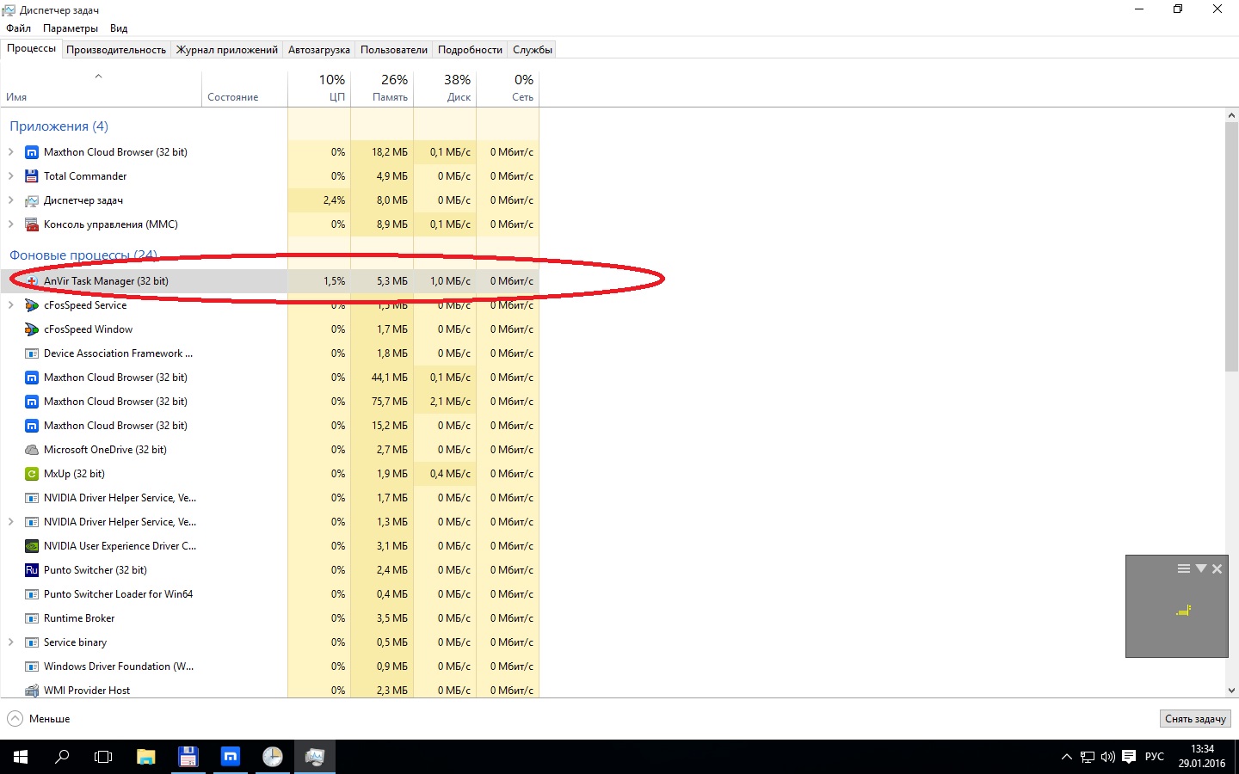Select the AnVir Task Manager (32 bit) row
Viewport: 1239px width, 774px height.
point(269,281)
